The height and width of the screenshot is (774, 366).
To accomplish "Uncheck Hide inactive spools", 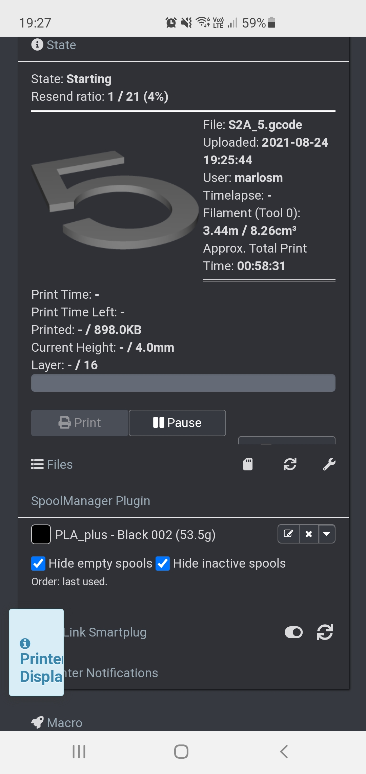I will coord(163,563).
